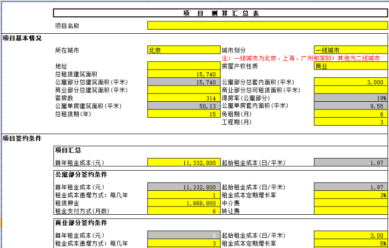The width and height of the screenshot is (389, 248).
Task: Click the 项目名称 yellow input cell
Action: (x=266, y=25)
